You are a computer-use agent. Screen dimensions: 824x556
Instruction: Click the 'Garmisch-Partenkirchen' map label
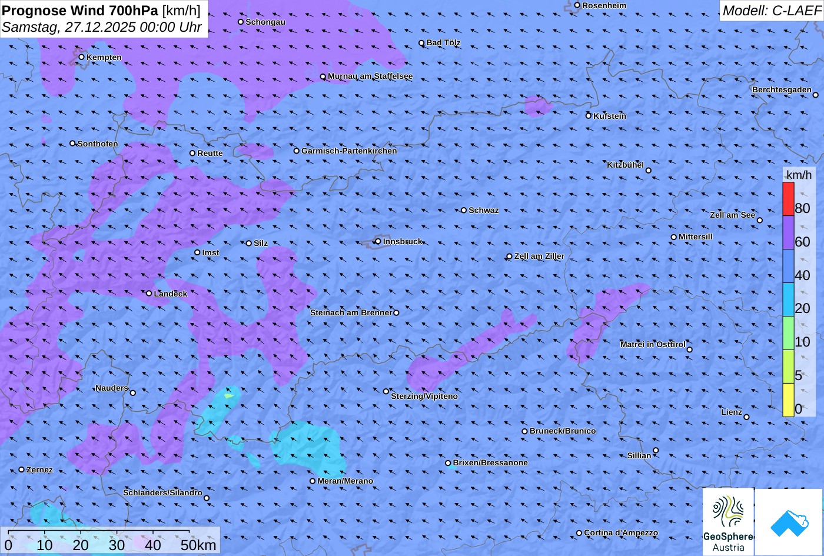click(x=349, y=151)
